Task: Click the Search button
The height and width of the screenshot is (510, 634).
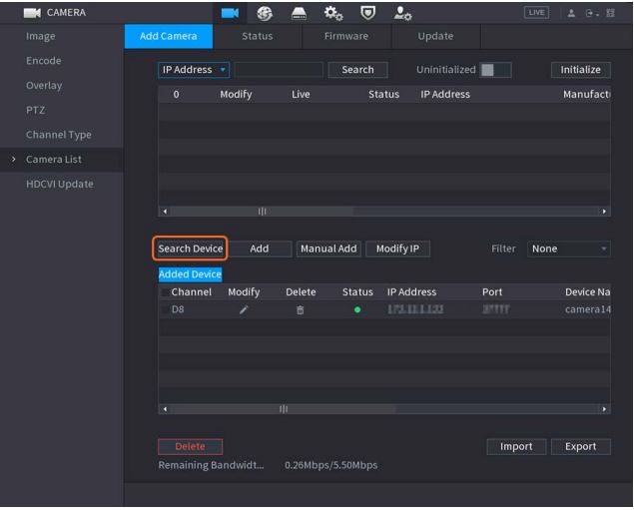Action: point(357,70)
